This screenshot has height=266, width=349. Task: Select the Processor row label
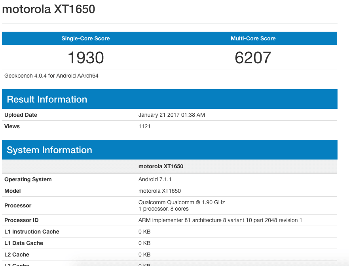18,205
